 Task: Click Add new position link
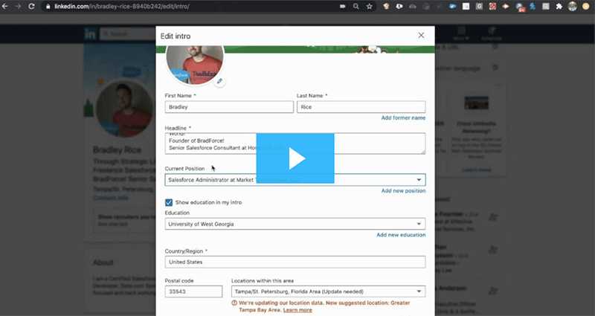[x=403, y=191]
